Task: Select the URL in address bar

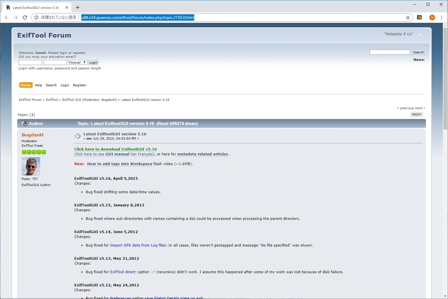Action: [x=138, y=18]
